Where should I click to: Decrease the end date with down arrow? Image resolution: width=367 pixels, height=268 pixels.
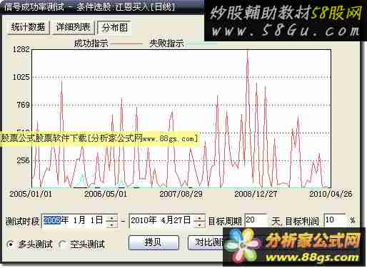point(199,224)
